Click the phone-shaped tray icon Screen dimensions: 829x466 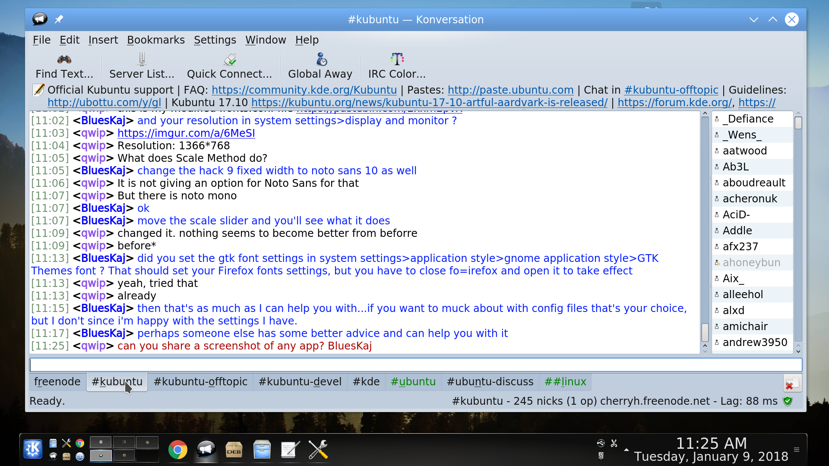(x=601, y=456)
